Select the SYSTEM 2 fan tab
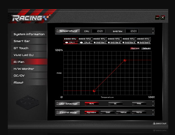Screen dimensions: 175x135 tap(114, 42)
